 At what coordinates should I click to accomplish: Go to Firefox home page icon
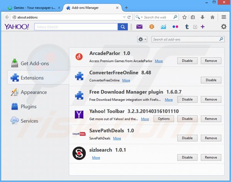pos(212,17)
